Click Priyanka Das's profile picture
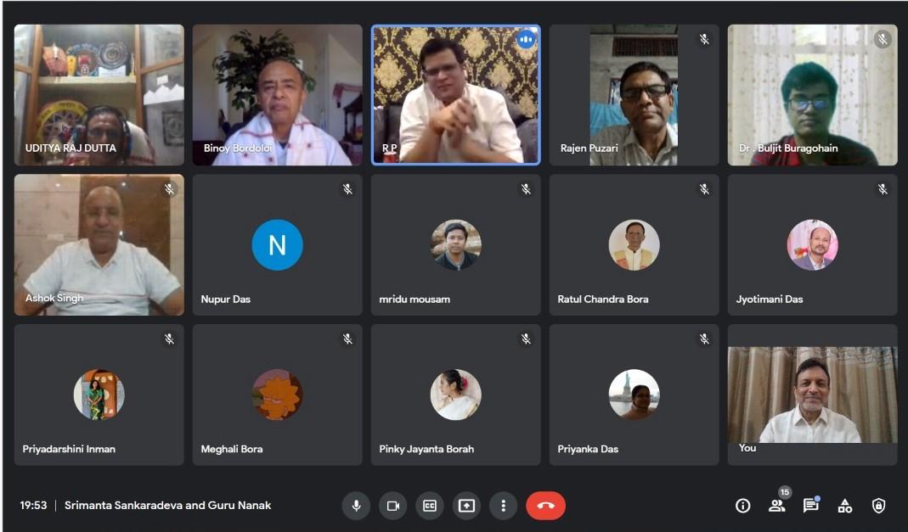This screenshot has width=908, height=532. pyautogui.click(x=634, y=395)
